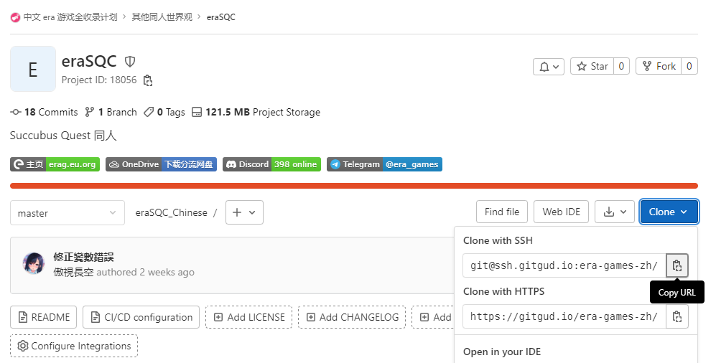Screen dimensions: 716x363
Task: Launch the Web IDE
Action: (561, 212)
